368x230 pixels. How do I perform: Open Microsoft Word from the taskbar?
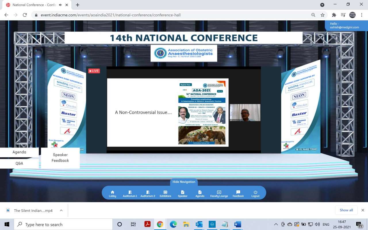pyautogui.click(x=237, y=225)
